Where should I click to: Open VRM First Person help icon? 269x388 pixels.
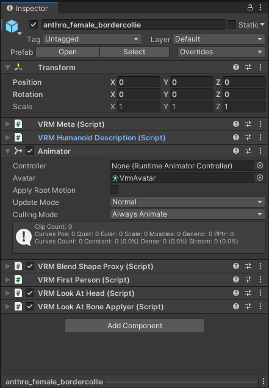[x=236, y=279]
